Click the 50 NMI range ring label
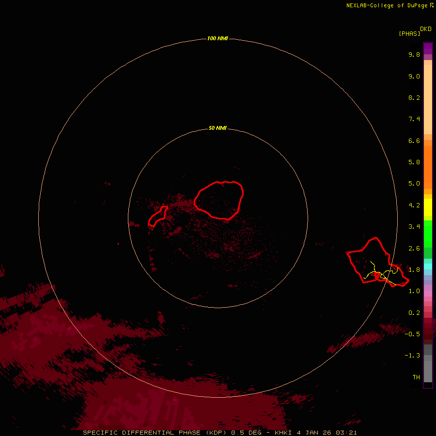 [x=218, y=128]
